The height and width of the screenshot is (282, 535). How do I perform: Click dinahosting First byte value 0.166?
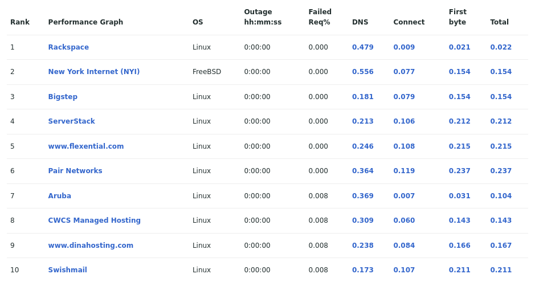(460, 246)
